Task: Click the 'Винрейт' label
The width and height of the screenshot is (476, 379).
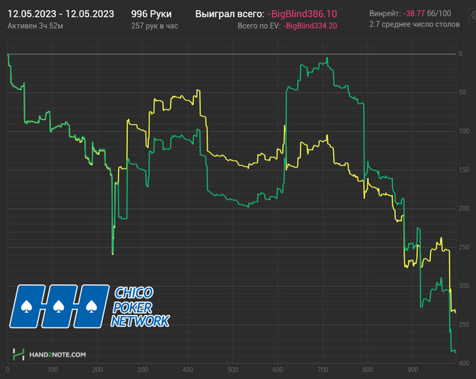Action: 385,14
